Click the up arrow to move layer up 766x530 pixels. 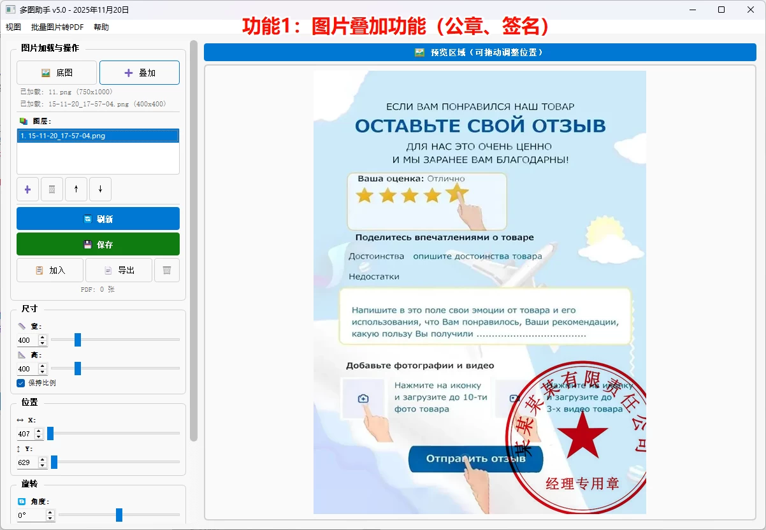coord(76,189)
